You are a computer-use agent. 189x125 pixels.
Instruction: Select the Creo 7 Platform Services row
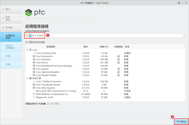[x=105, y=81]
